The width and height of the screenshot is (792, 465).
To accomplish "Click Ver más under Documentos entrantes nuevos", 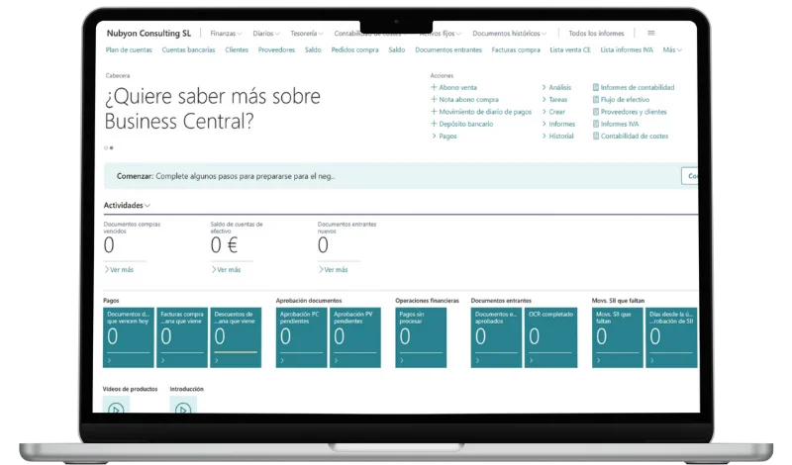I will point(334,270).
